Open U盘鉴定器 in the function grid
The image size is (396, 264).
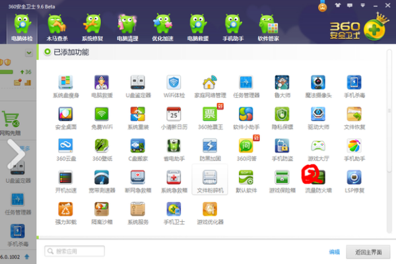[138, 86]
